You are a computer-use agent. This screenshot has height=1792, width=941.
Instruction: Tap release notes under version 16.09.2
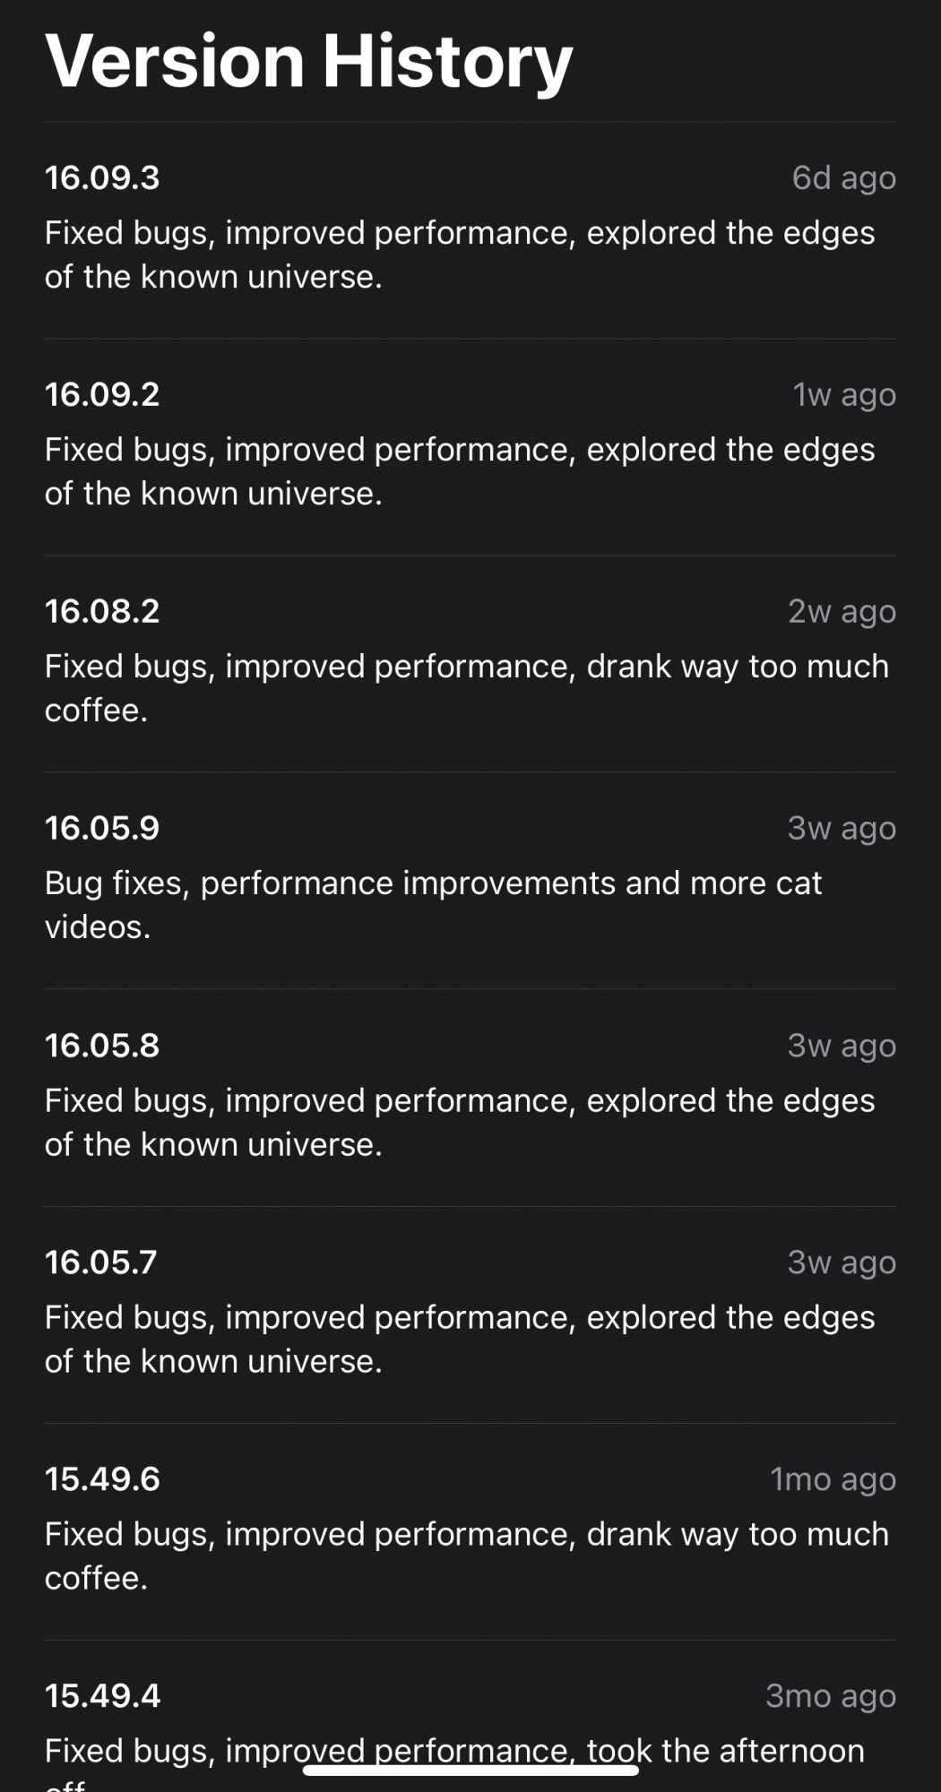459,471
